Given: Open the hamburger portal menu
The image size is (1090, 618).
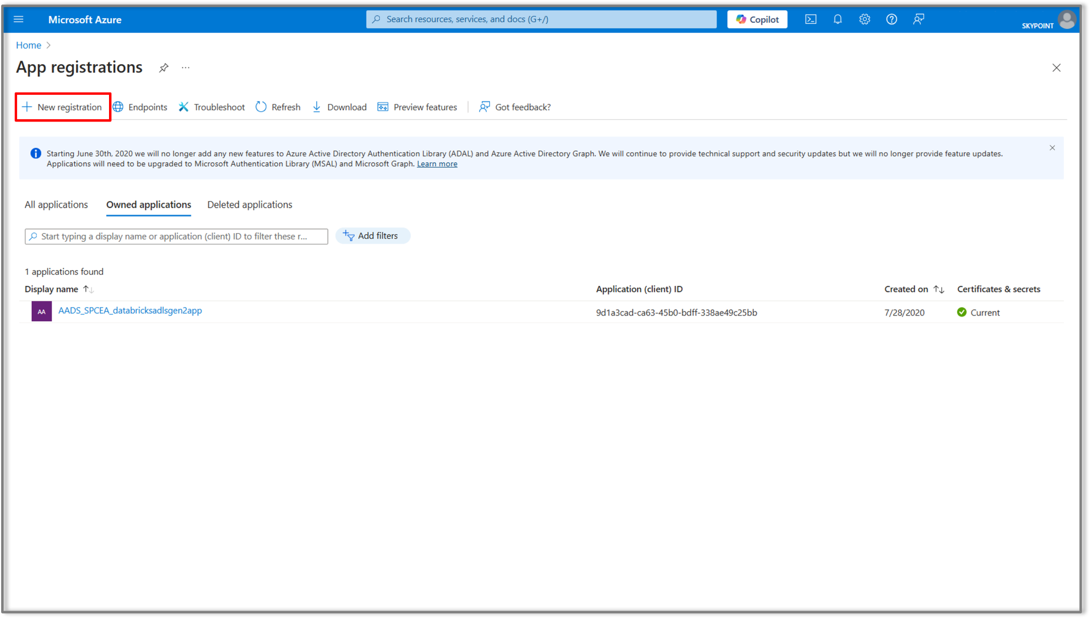Looking at the screenshot, I should click(18, 19).
